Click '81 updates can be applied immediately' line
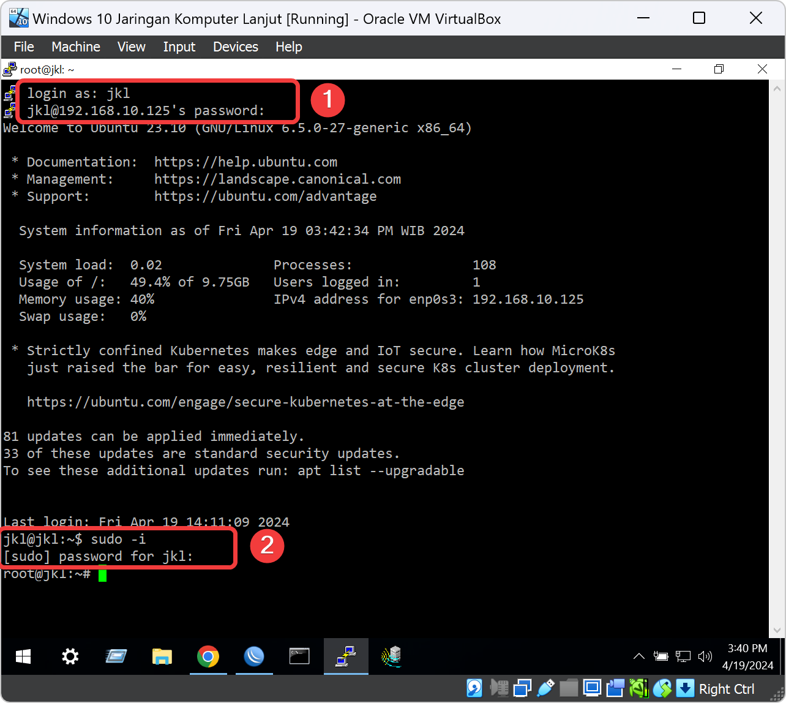786x703 pixels. tap(154, 437)
